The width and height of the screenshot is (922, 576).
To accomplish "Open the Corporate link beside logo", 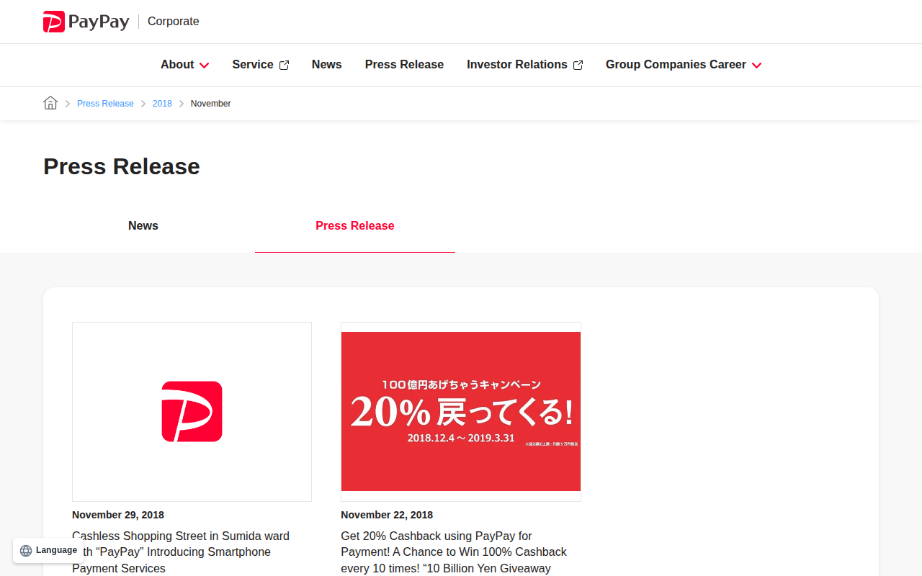I will tap(173, 22).
